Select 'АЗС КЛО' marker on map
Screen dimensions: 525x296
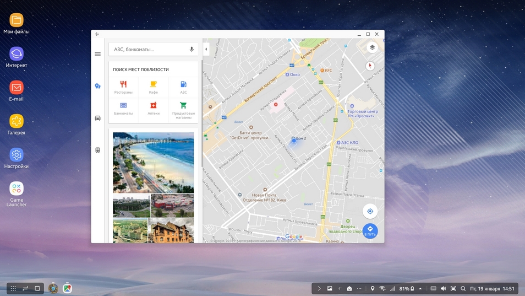[x=347, y=142]
